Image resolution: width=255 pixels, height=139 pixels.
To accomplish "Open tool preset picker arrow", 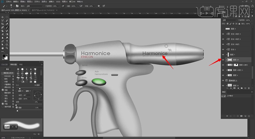I will click(6, 6).
